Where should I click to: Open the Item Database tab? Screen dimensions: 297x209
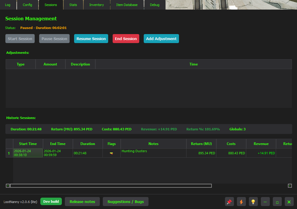(127, 5)
